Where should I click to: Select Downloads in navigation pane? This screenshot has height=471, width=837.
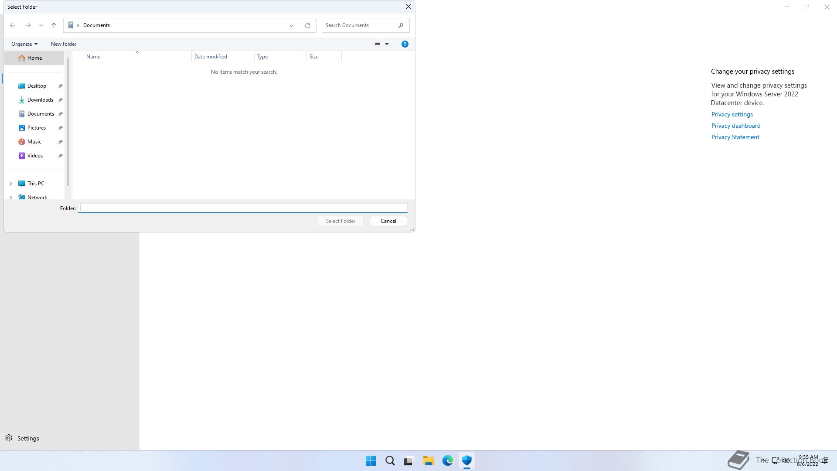(x=40, y=100)
